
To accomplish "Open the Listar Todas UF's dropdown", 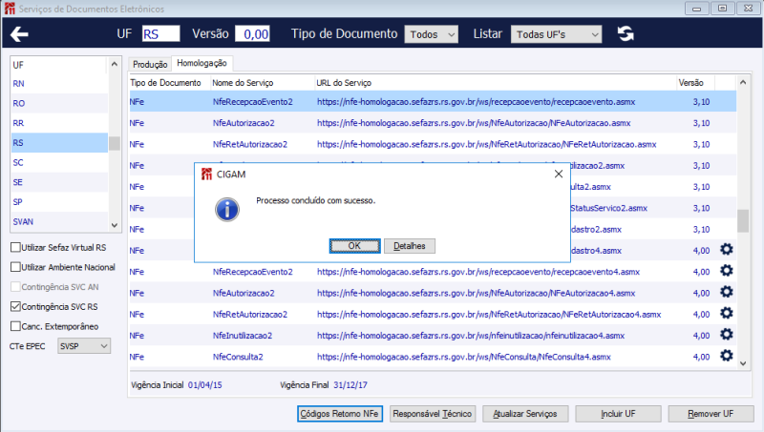I will [x=556, y=34].
